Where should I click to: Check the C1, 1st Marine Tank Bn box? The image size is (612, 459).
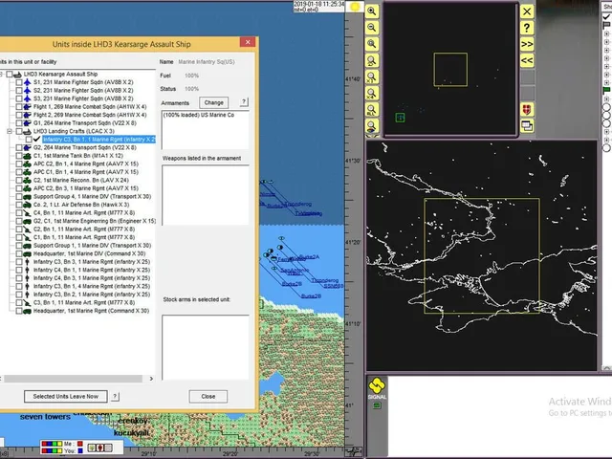19,156
